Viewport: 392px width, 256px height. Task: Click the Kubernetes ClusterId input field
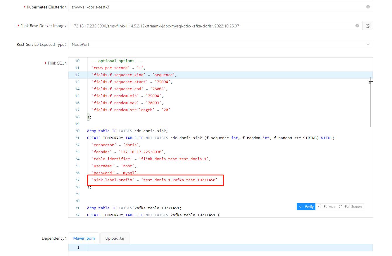tap(175, 7)
